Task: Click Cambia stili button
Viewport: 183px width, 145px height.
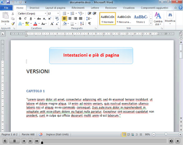Action: pyautogui.click(x=158, y=18)
